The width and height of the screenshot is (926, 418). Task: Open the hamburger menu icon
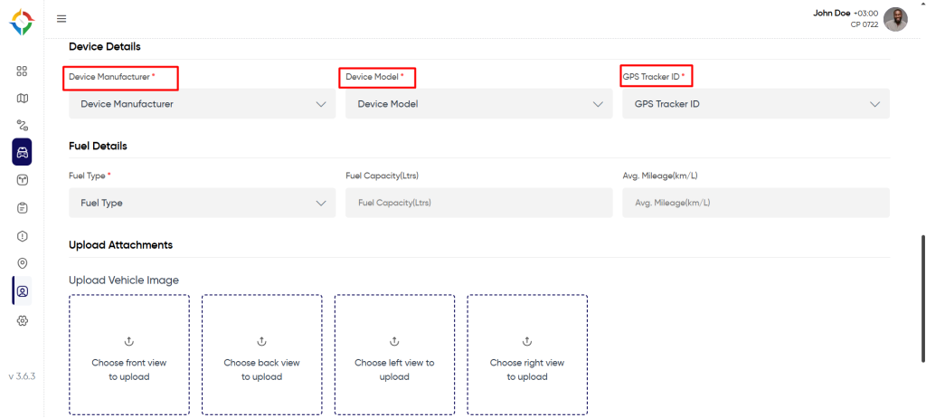(x=61, y=18)
